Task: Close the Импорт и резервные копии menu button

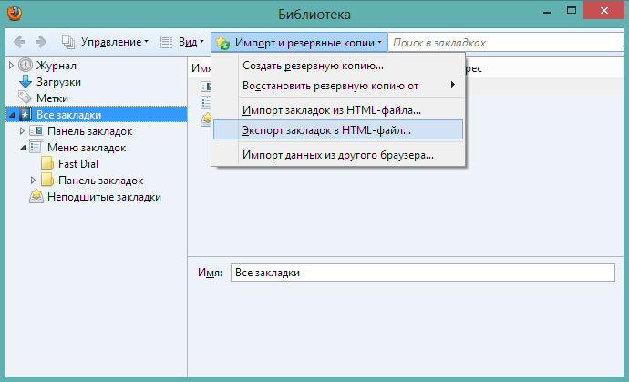Action: (299, 42)
